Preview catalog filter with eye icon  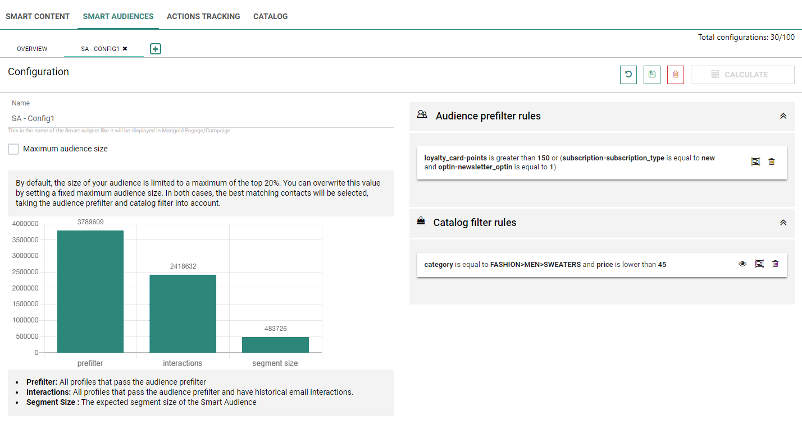click(x=742, y=264)
